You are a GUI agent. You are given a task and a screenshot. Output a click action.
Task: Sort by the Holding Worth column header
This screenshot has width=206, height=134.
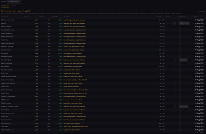coord(182,17)
